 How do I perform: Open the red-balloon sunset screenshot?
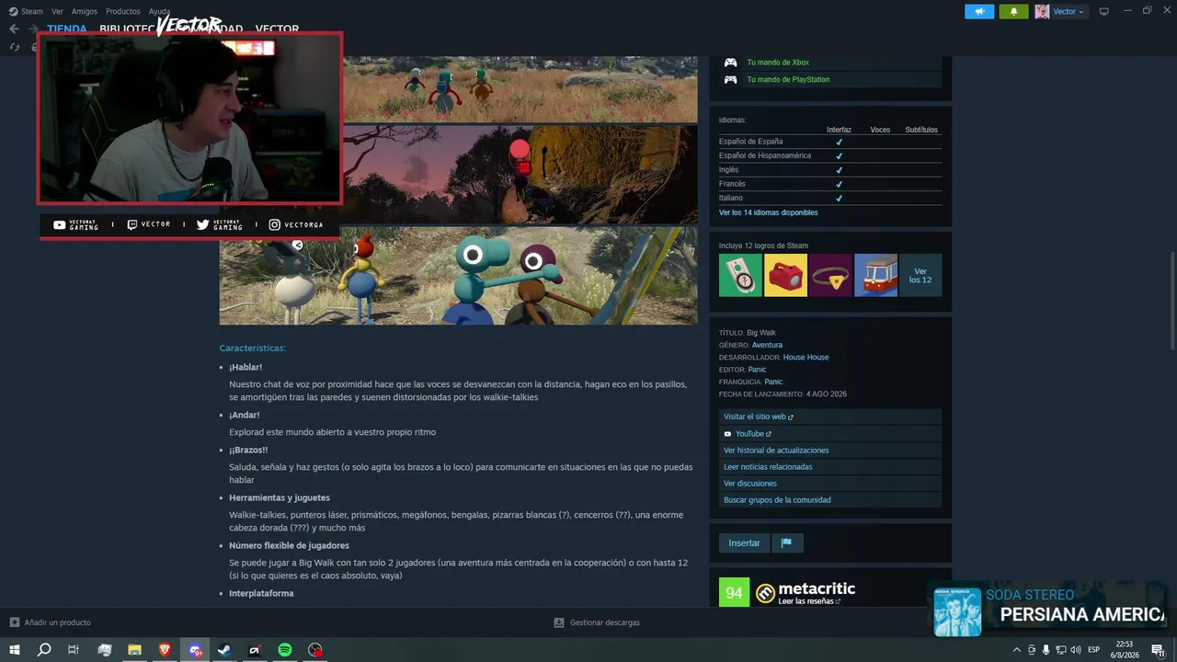tap(520, 175)
